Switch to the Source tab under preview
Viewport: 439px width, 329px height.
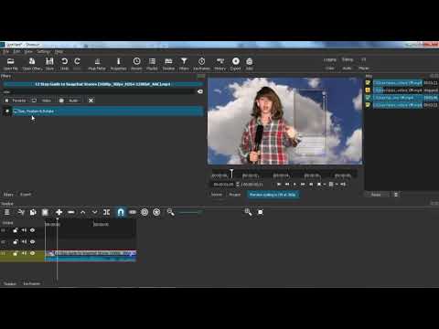[x=217, y=195]
